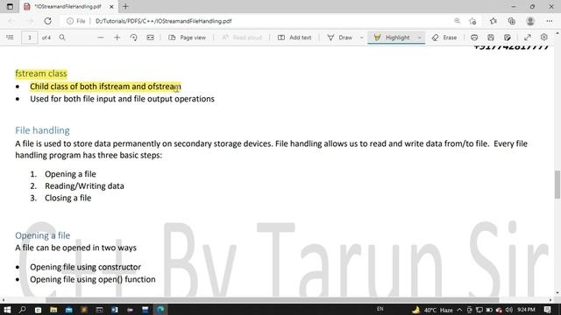Open PDF toolbar settings gear
The height and width of the screenshot is (315, 561).
click(x=543, y=37)
